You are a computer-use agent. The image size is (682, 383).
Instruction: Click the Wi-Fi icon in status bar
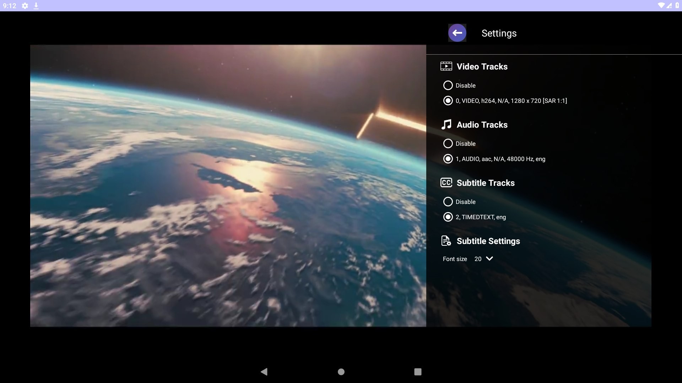click(x=661, y=5)
